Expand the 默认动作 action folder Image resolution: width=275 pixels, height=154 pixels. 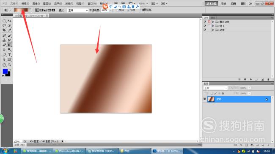coord(213,22)
